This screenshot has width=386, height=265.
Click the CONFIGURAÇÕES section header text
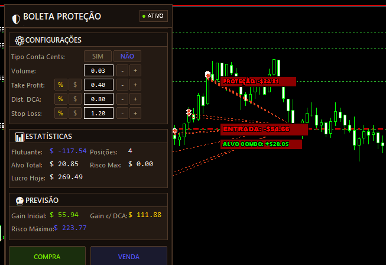53,40
